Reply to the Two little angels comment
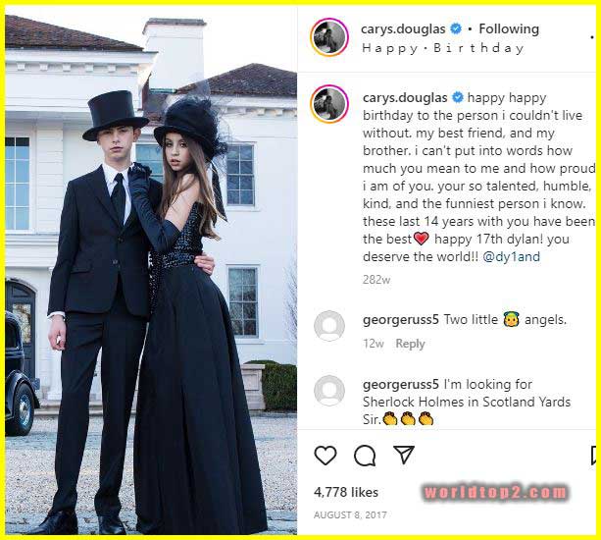 click(x=410, y=344)
